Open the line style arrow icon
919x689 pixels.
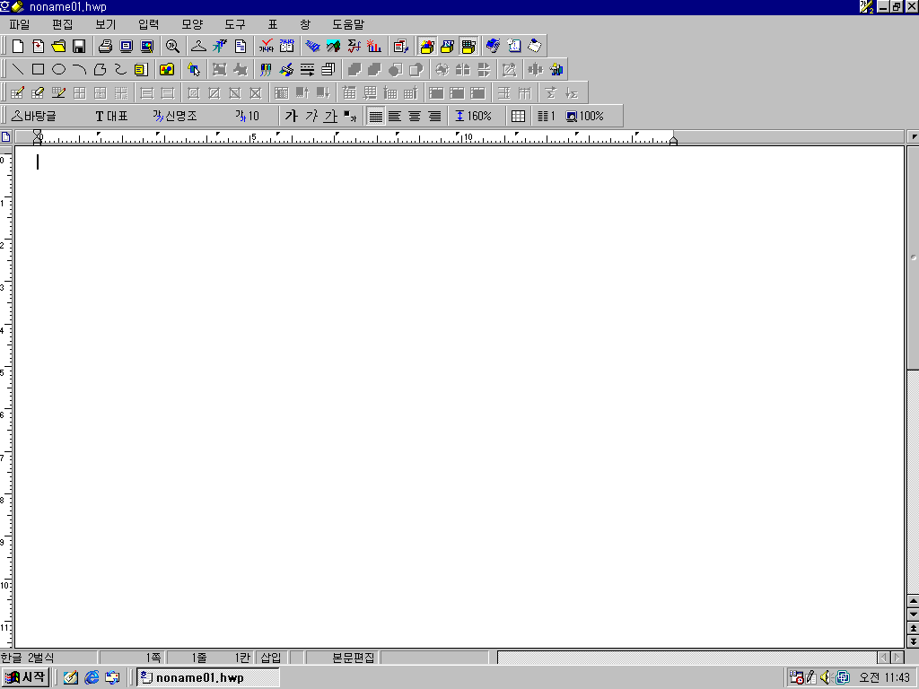[307, 70]
